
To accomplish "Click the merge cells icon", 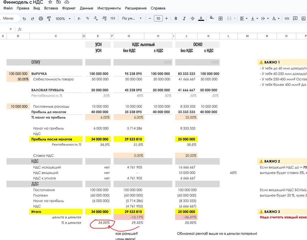I will (229, 18).
